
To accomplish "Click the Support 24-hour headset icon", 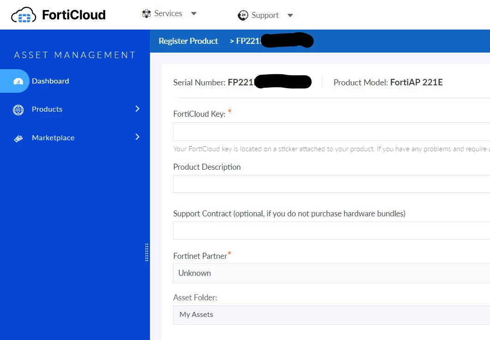I will [x=243, y=15].
